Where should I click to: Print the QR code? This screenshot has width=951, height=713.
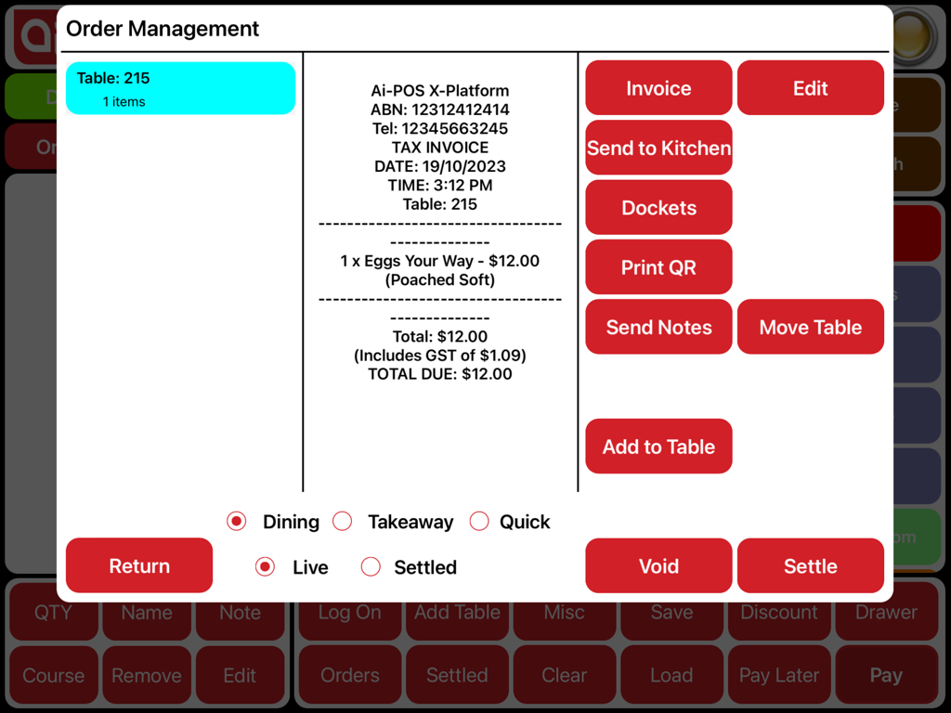click(658, 266)
